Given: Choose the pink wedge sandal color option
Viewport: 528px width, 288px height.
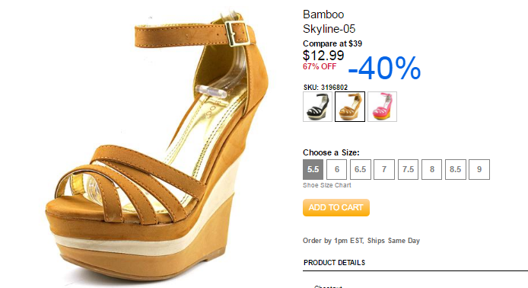Looking at the screenshot, I should (x=382, y=107).
